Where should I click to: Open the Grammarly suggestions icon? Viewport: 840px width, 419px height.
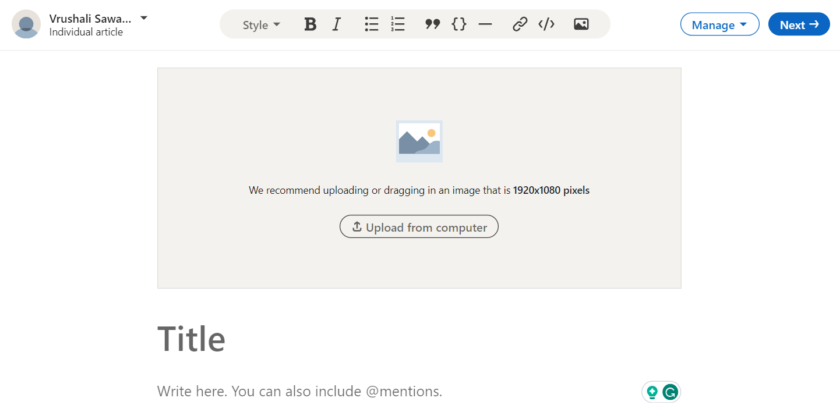(670, 392)
